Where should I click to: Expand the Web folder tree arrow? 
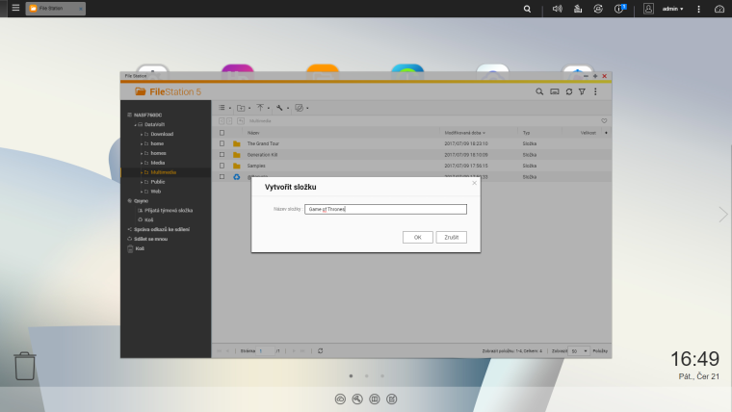tap(142, 192)
